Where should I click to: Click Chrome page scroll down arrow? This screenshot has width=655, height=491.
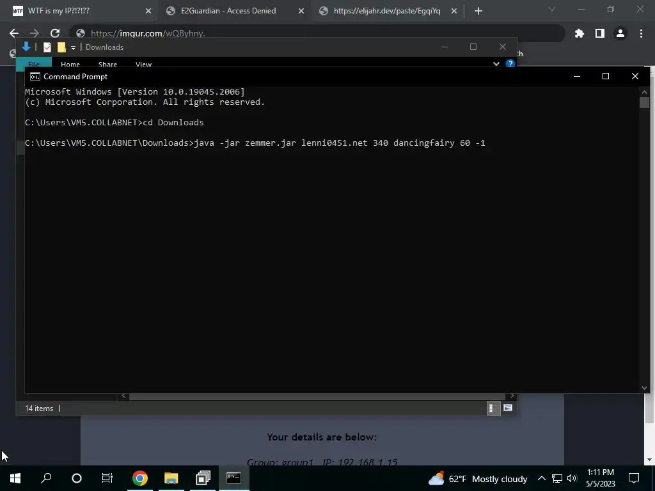coord(649,460)
